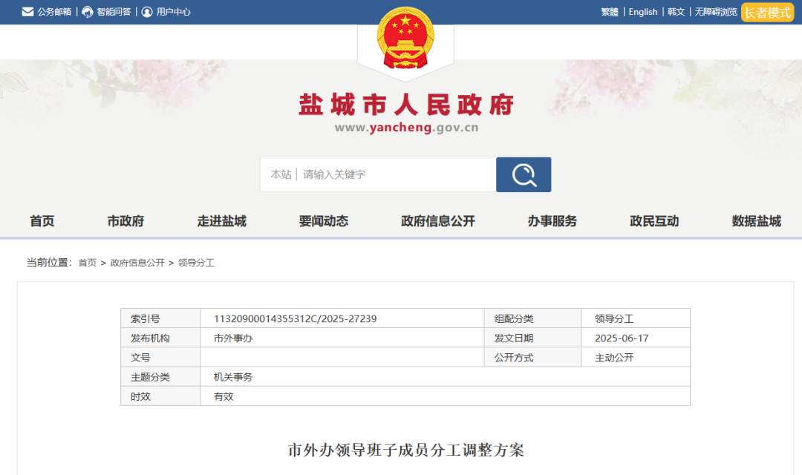Open the 数据盐城 navigation item
The height and width of the screenshot is (475, 802).
point(757,221)
